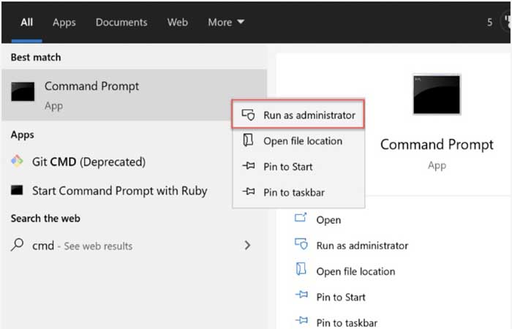
Task: Click Open file location in preview pane
Action: point(355,271)
